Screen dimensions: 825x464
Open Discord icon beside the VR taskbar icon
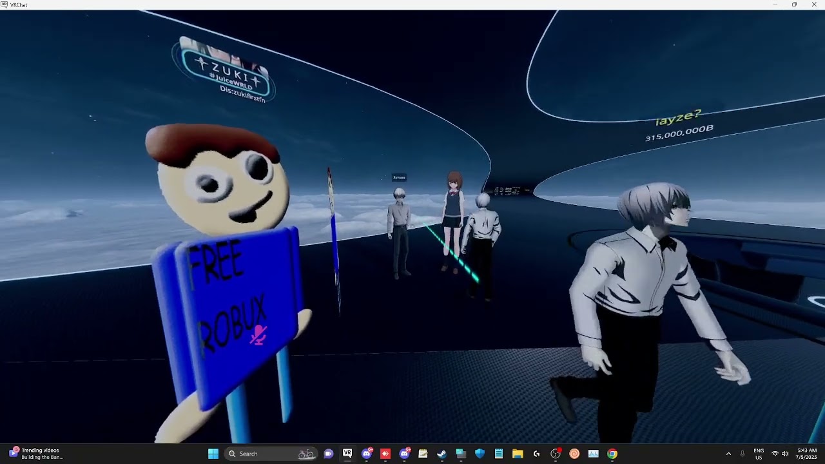point(367,454)
